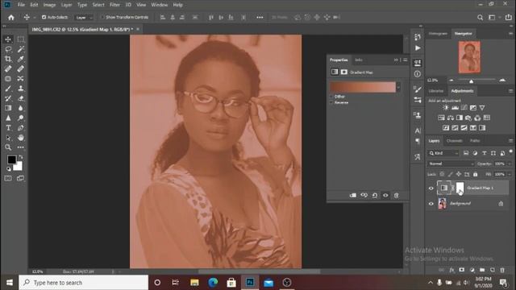Select the Move tool

8,39
